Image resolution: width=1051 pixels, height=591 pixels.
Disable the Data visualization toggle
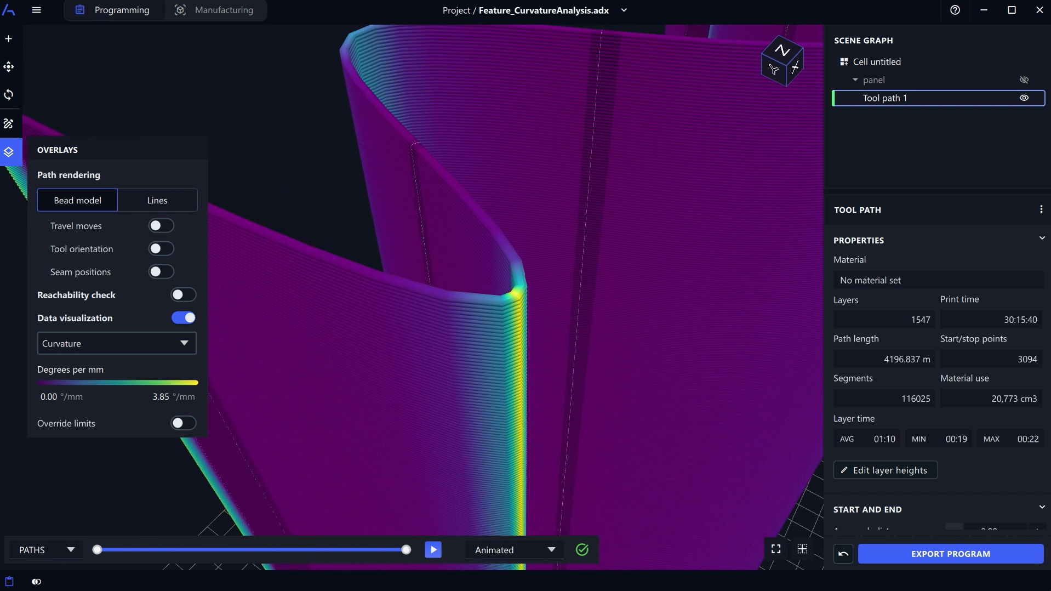click(x=183, y=318)
